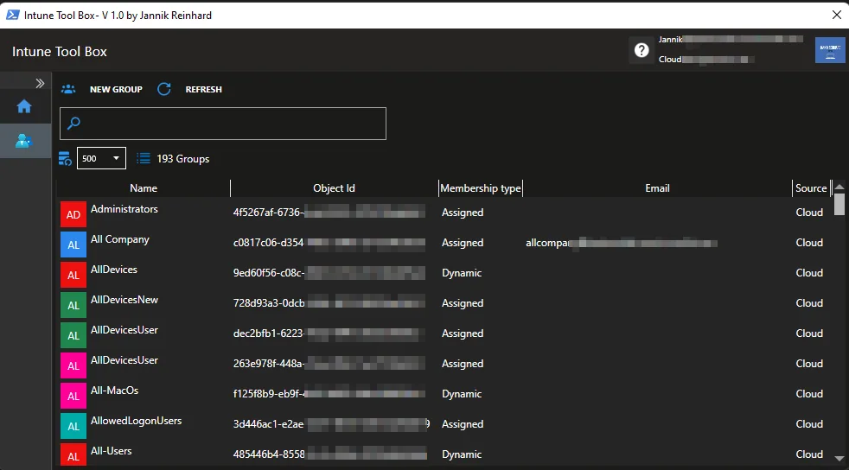Click Object Id starting 4f5267af-6736
Screen dimensions: 849x470
tap(329, 213)
